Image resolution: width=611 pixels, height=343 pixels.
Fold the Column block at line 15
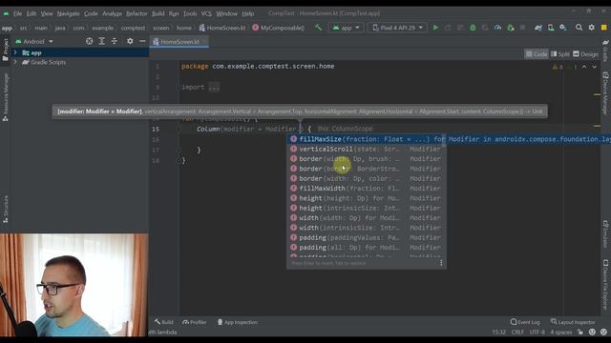[179, 130]
